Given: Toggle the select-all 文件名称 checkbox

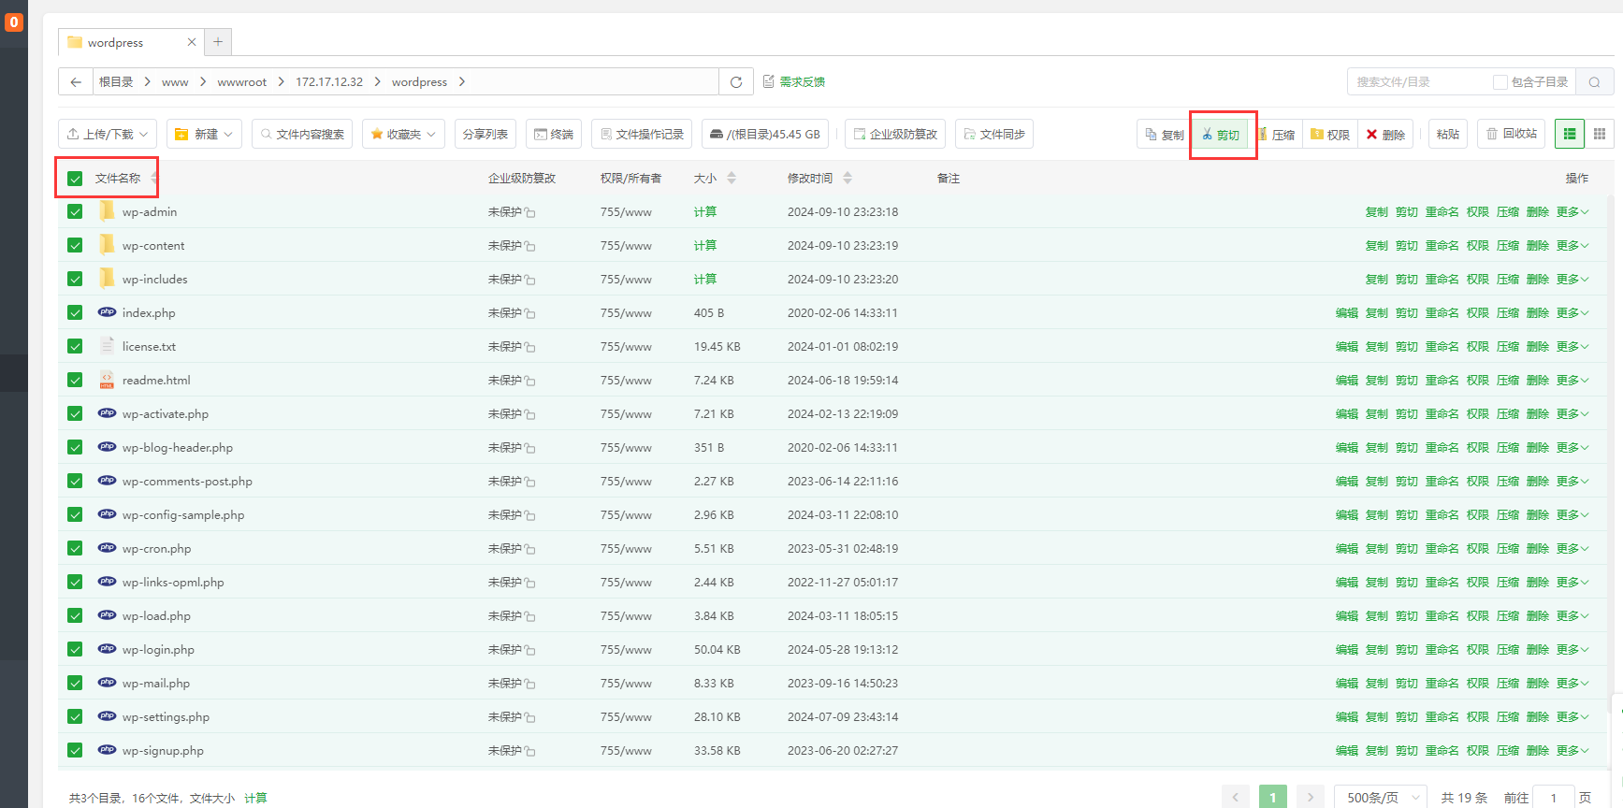Looking at the screenshot, I should [75, 179].
